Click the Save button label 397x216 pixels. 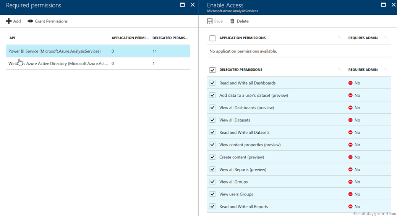pyautogui.click(x=218, y=21)
